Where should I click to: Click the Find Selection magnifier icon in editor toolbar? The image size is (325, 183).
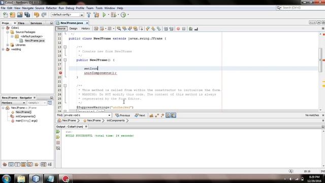(119, 28)
